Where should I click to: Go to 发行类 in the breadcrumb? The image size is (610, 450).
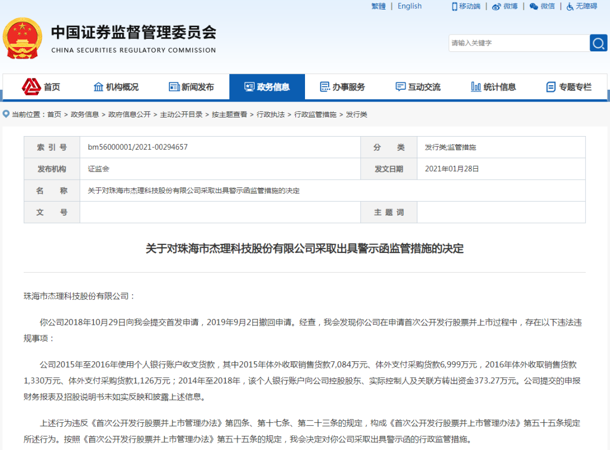pyautogui.click(x=356, y=115)
